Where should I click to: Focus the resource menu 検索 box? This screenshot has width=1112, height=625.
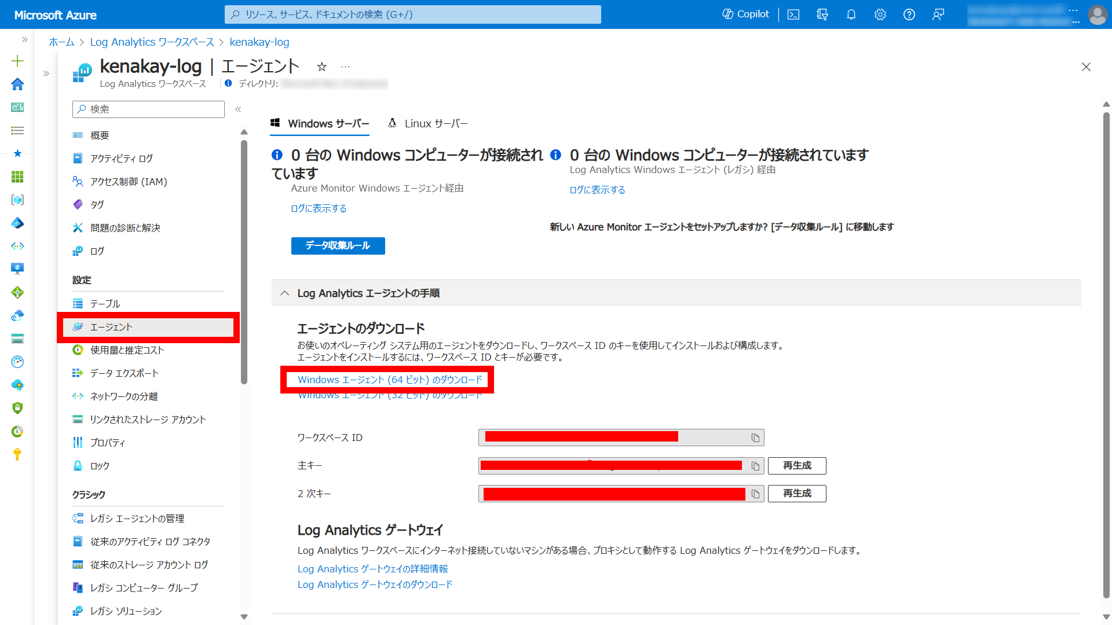tap(148, 109)
